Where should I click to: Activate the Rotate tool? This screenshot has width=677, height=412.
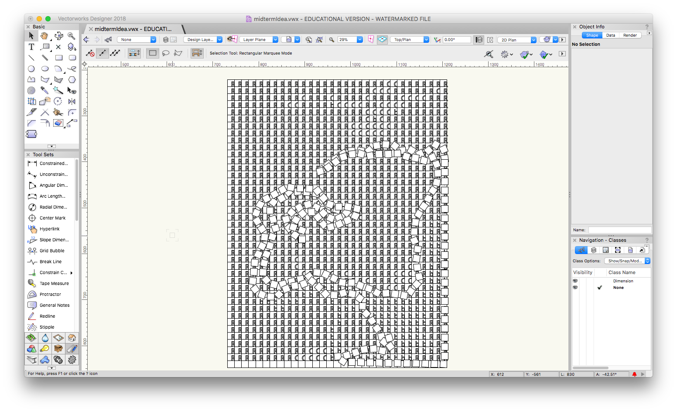coord(58,101)
